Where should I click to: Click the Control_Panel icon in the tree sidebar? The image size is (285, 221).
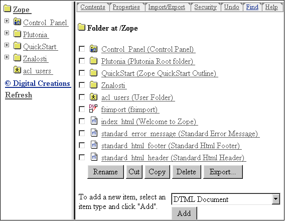point(17,22)
